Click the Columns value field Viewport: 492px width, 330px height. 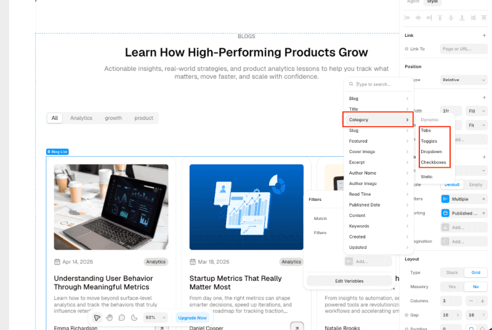[x=451, y=301]
